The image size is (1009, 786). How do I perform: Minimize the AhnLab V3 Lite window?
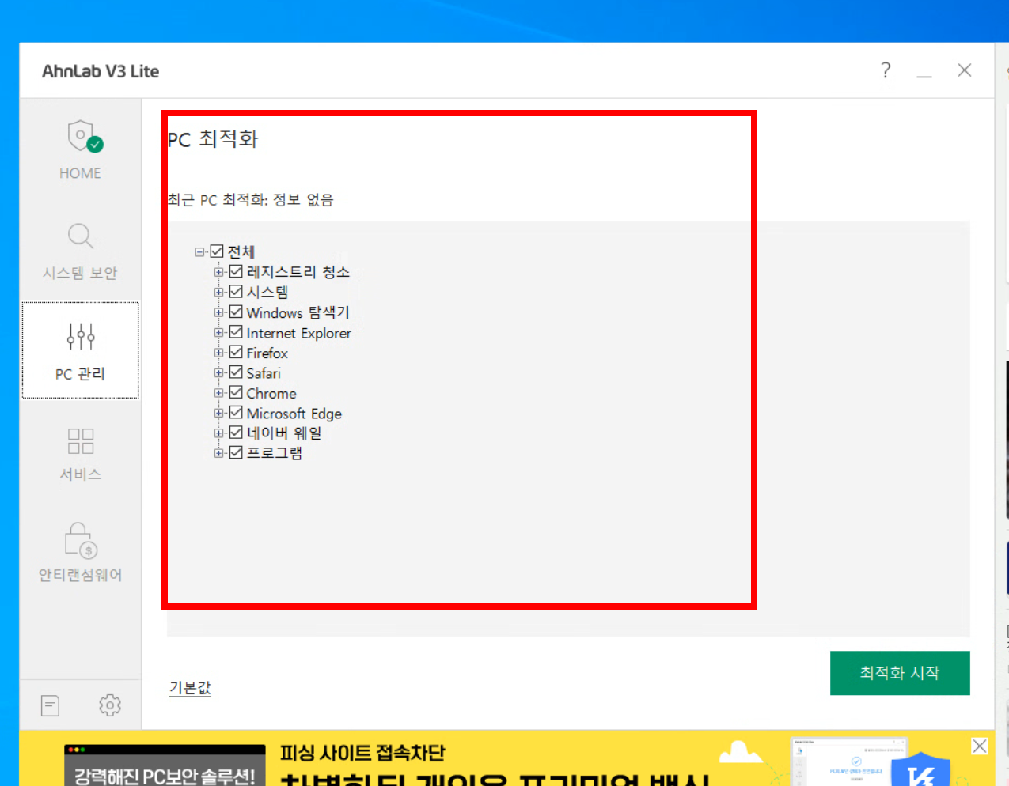point(924,76)
